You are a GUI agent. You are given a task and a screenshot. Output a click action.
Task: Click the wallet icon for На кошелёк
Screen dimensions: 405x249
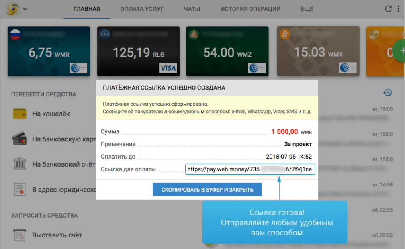pyautogui.click(x=20, y=114)
